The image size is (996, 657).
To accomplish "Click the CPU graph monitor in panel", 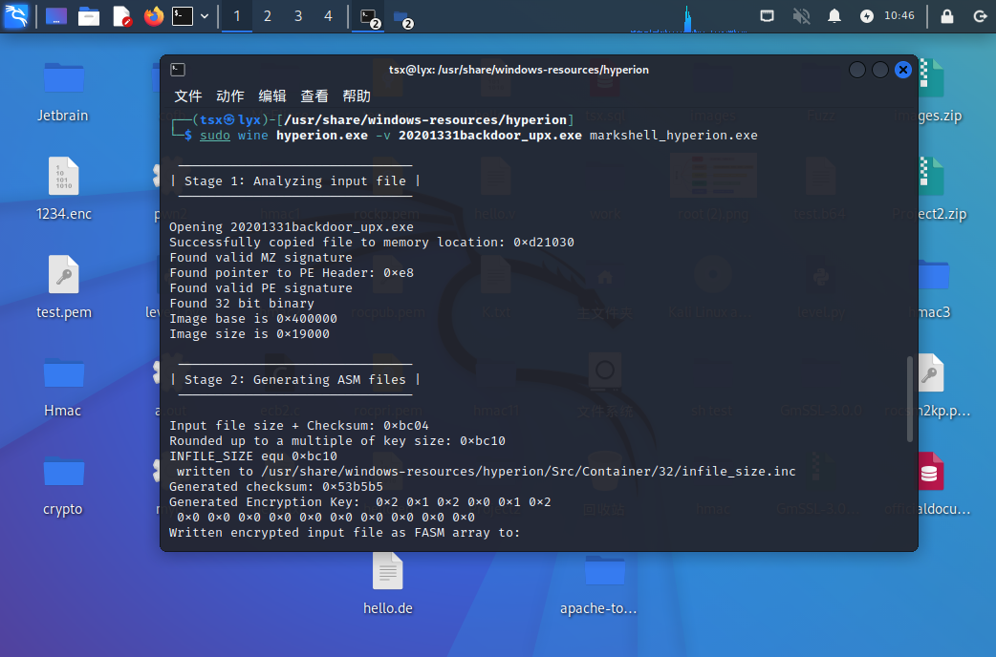I will pyautogui.click(x=688, y=17).
